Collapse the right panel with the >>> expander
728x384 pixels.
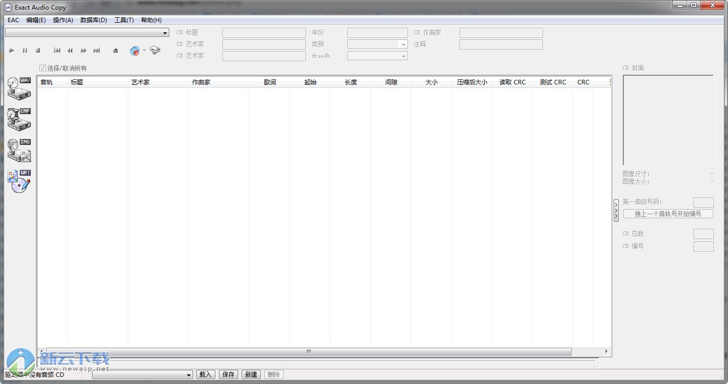pyautogui.click(x=616, y=210)
